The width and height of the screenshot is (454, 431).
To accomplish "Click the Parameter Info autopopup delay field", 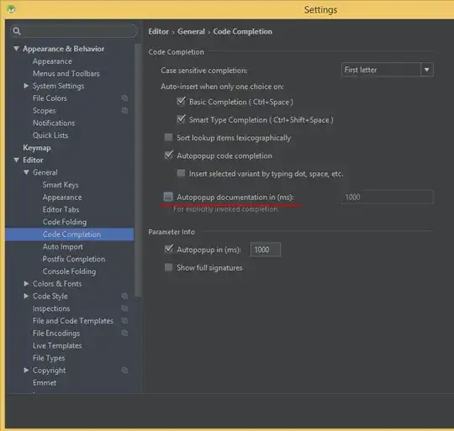I will 265,250.
